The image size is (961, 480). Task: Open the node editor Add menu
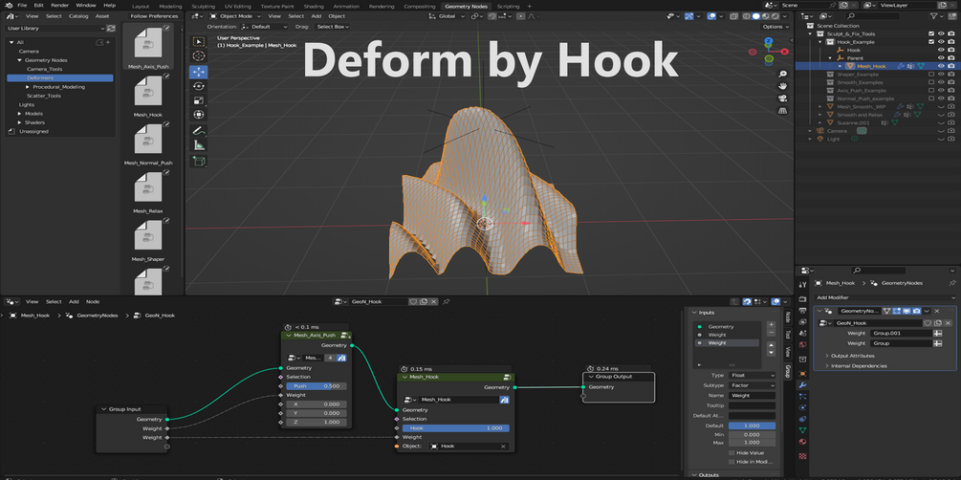click(x=74, y=301)
